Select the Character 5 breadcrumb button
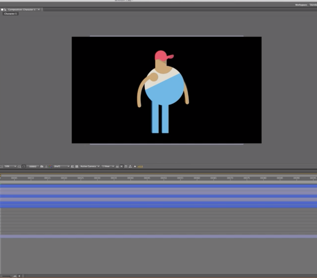Image resolution: width=317 pixels, height=278 pixels. [x=10, y=14]
